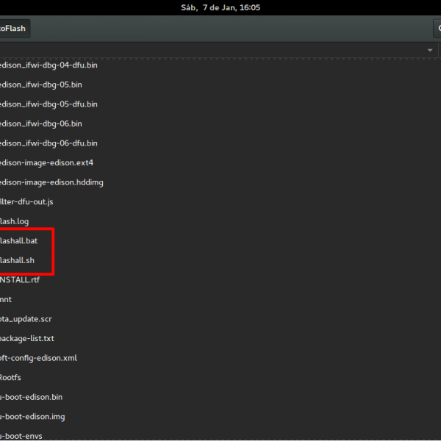Select the flashall.bat script
Screen dimensions: 441x441
coord(18,241)
